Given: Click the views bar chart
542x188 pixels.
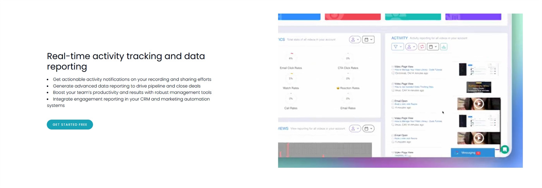Looking at the screenshot, I should coord(325,150).
